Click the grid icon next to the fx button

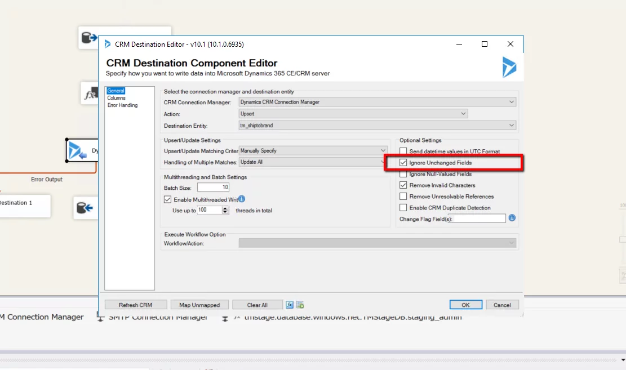[300, 305]
